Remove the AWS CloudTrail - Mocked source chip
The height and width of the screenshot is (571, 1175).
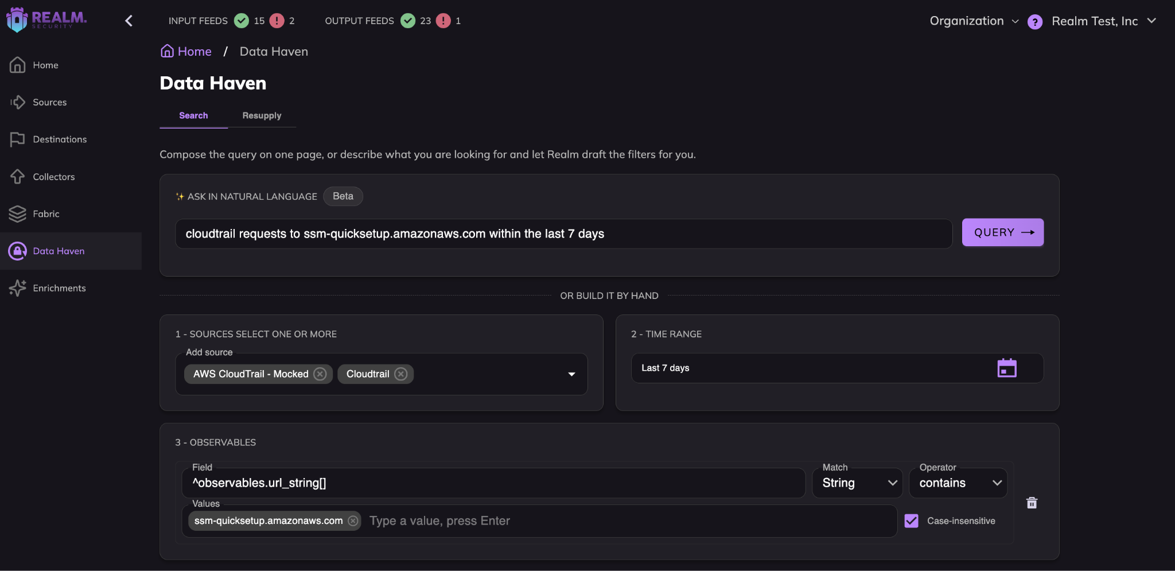click(320, 374)
